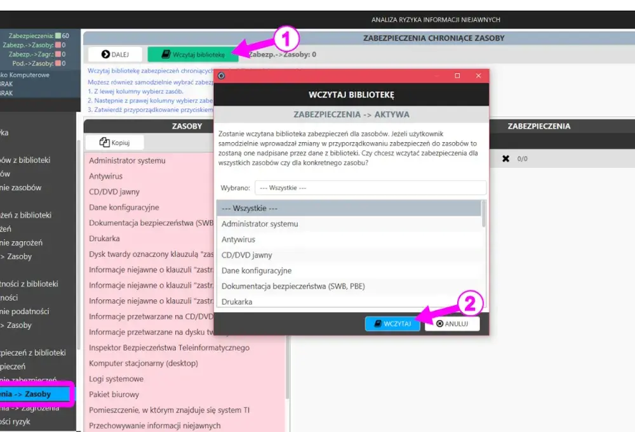Viewport: 635px width, 432px height.
Task: Click the 'Zabezp.->Zagr.: 0' status entry
Action: [37, 54]
